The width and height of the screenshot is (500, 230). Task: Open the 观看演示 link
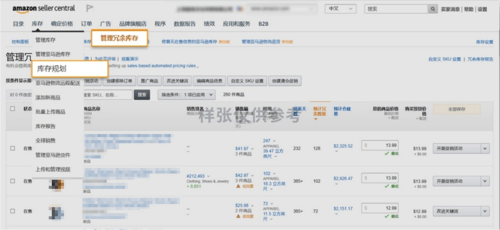130,59
